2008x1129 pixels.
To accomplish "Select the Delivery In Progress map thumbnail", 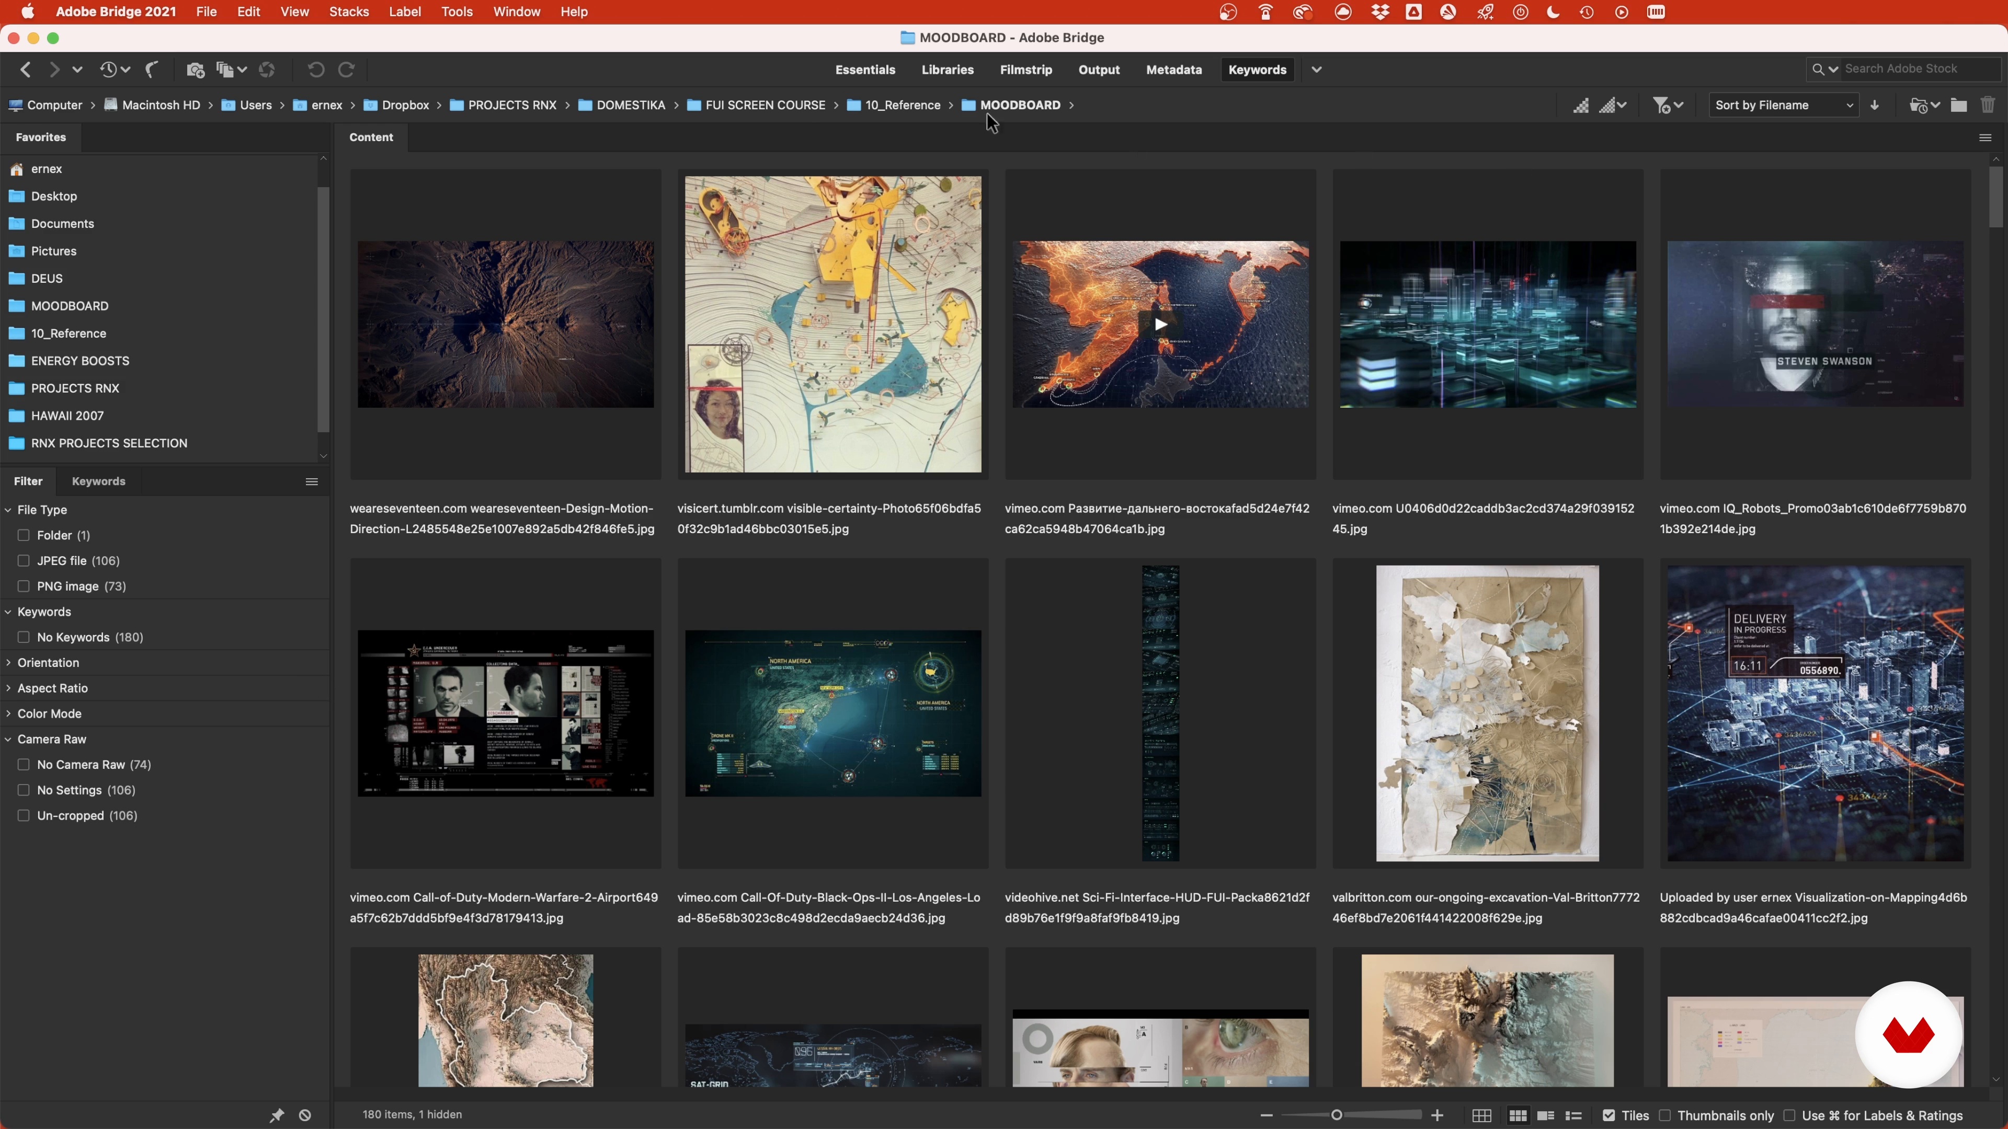I will 1816,713.
